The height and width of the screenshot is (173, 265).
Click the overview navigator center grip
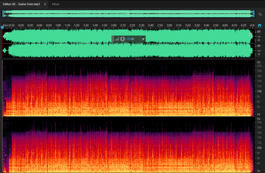[x=128, y=14]
